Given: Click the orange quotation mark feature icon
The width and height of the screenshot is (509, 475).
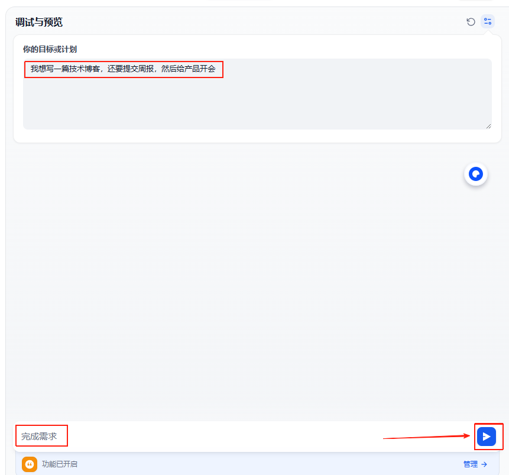Looking at the screenshot, I should 30,464.
